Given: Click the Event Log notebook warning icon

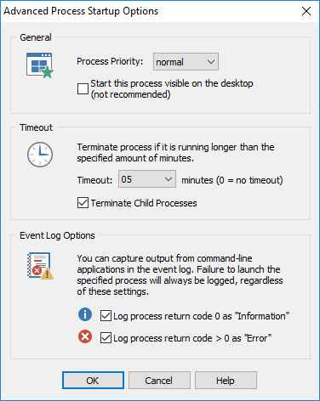Looking at the screenshot, I should click(40, 266).
